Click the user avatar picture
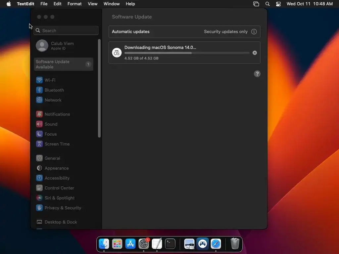This screenshot has height=254, width=339. click(42, 46)
